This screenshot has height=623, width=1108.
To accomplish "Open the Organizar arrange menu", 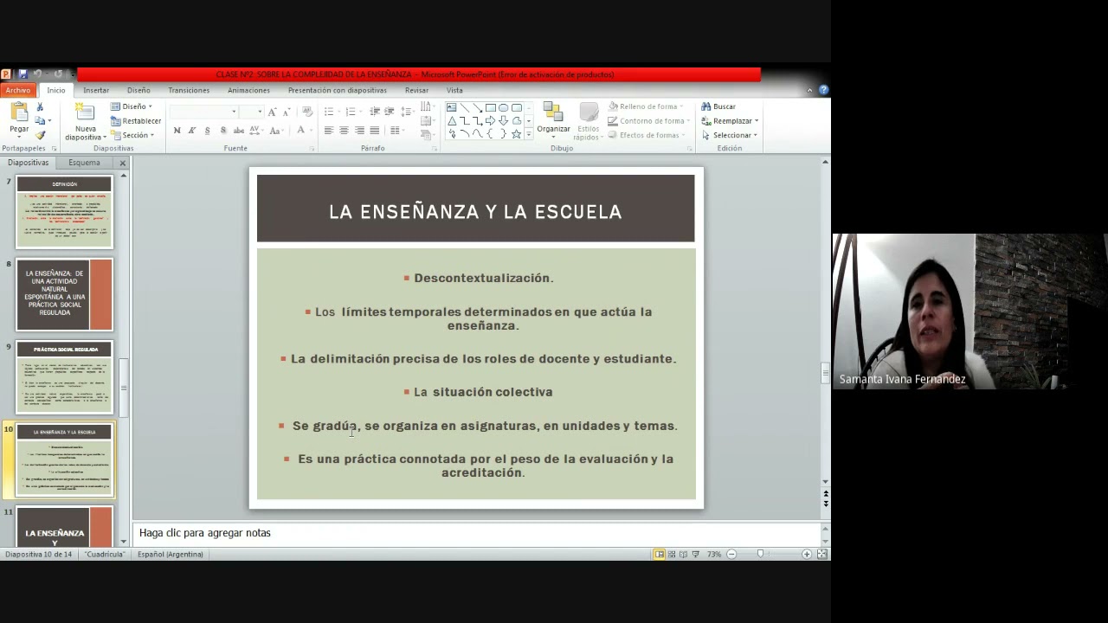I will (553, 119).
